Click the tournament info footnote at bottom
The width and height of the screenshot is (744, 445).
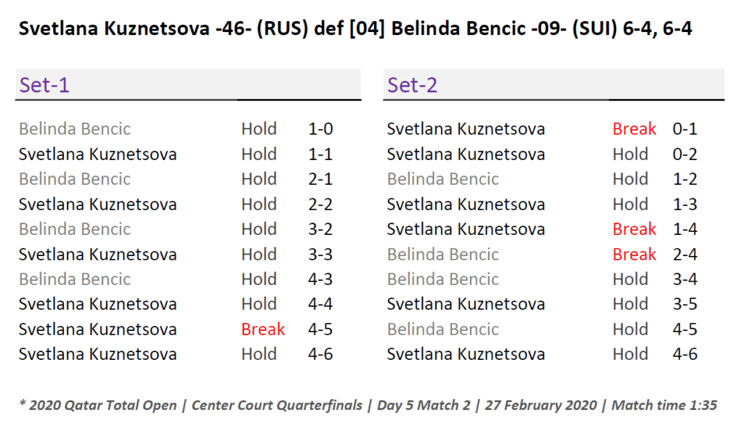pyautogui.click(x=368, y=405)
